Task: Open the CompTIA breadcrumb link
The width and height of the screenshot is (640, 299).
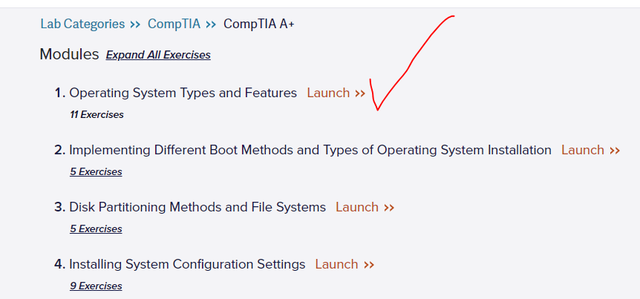Action: (x=174, y=24)
